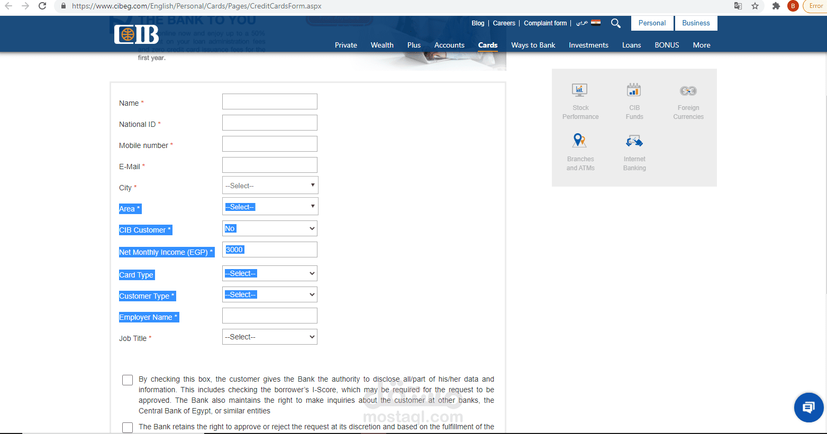
Task: Click the Internet Banking label
Action: tap(634, 163)
